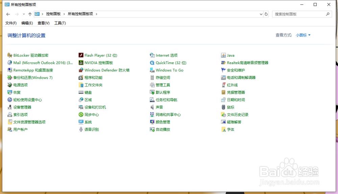
Task: Open Realtek高清晰音频管理器 icon
Action: pyautogui.click(x=223, y=63)
